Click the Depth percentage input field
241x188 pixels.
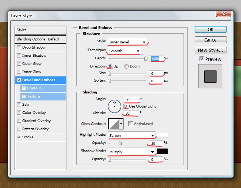pos(156,58)
